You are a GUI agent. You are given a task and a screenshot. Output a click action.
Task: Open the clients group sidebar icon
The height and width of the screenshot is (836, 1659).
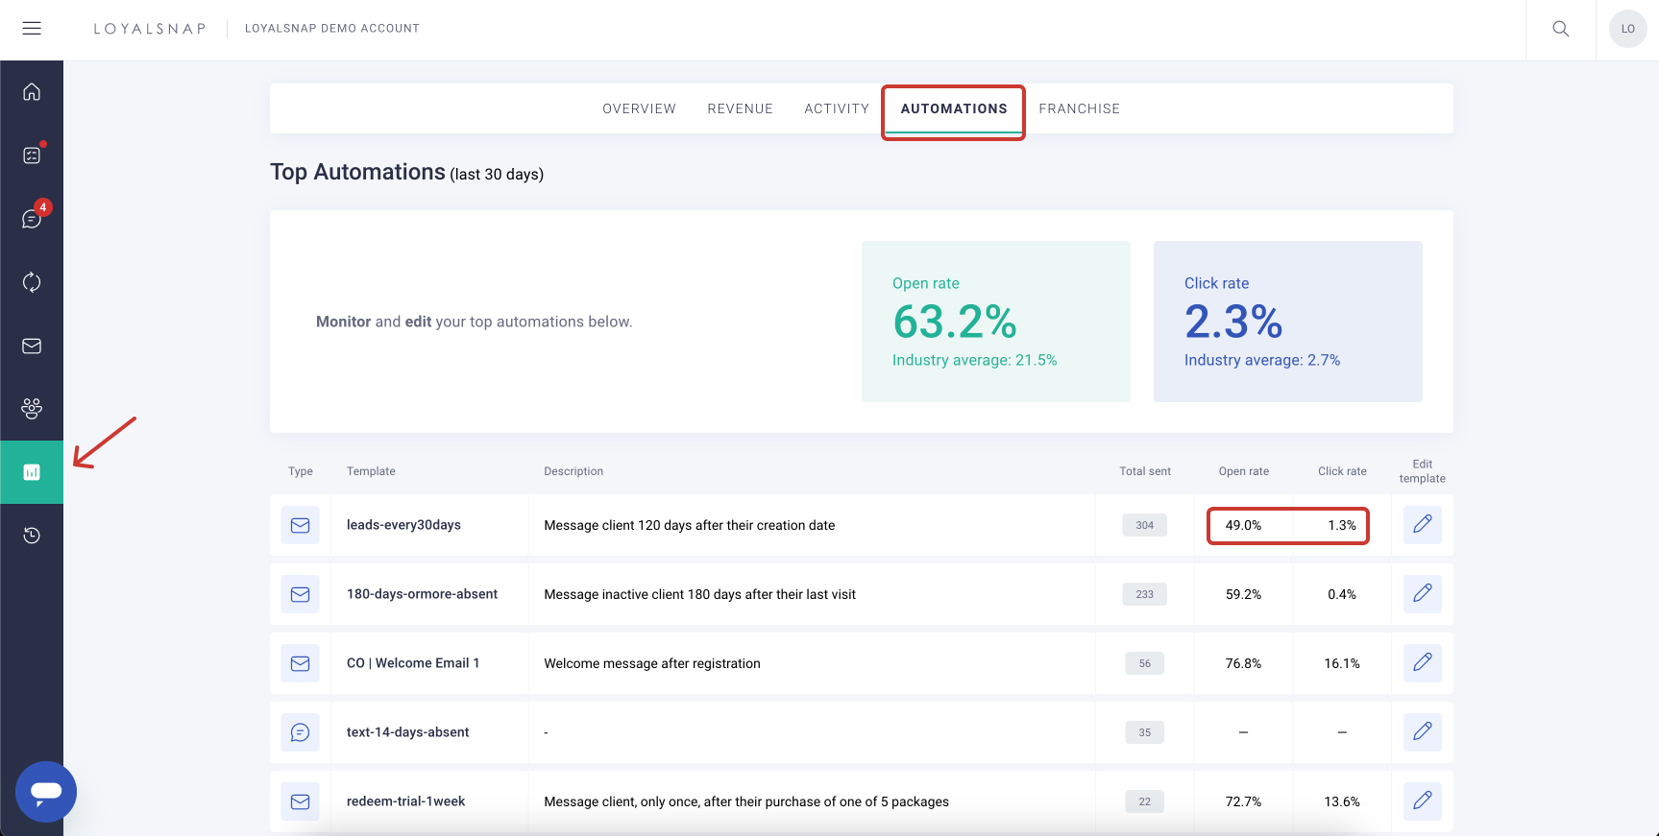pos(32,409)
